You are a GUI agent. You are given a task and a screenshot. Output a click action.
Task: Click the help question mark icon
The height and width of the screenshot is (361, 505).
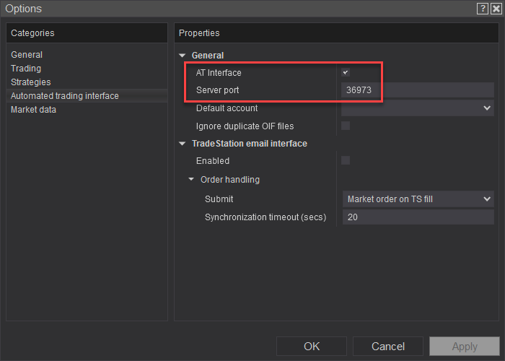pyautogui.click(x=482, y=9)
